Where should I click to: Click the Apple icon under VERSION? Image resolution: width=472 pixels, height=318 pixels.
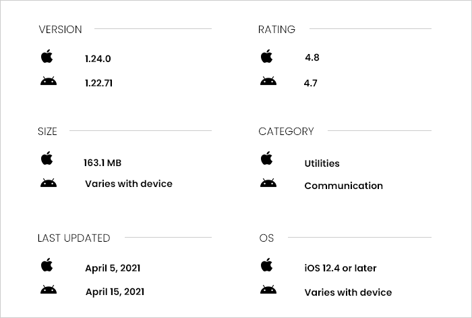coord(47,56)
